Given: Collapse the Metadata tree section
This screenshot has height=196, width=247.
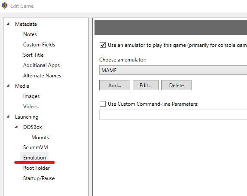Looking at the screenshot, I should [x=8, y=24].
